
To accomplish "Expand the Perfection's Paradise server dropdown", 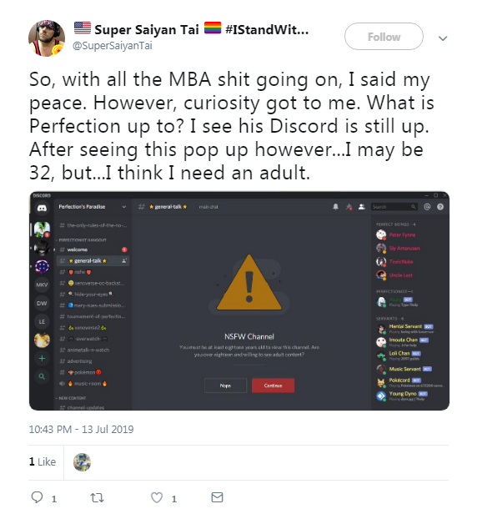I will click(x=124, y=207).
